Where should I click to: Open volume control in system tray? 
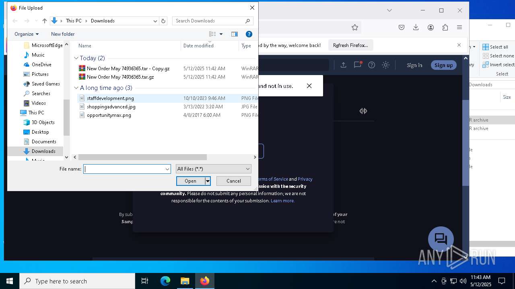(x=463, y=281)
